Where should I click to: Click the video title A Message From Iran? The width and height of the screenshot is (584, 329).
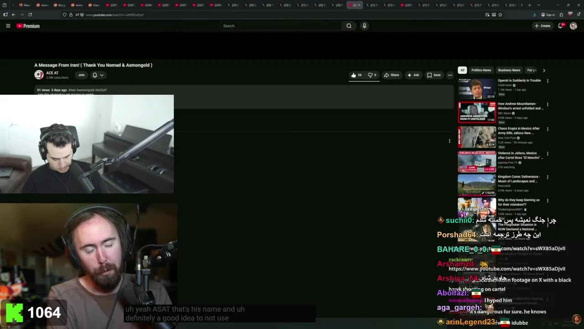[93, 65]
